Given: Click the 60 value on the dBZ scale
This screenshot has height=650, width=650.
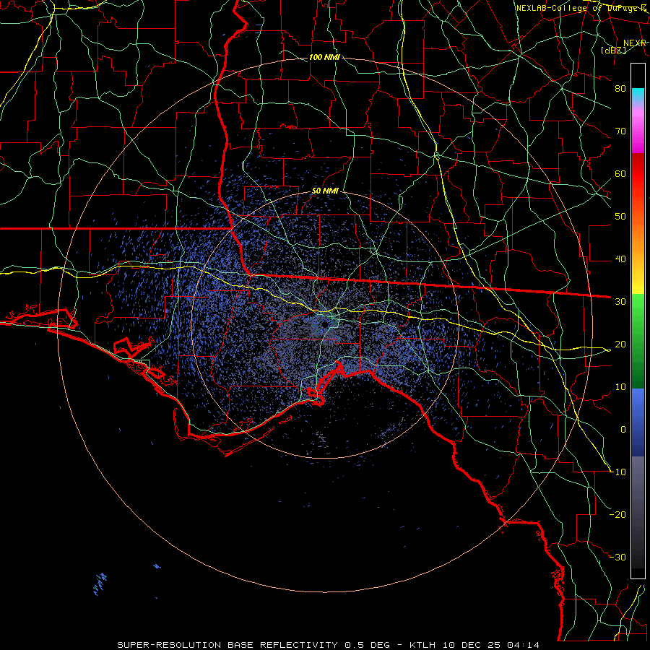Looking at the screenshot, I should click(x=620, y=173).
